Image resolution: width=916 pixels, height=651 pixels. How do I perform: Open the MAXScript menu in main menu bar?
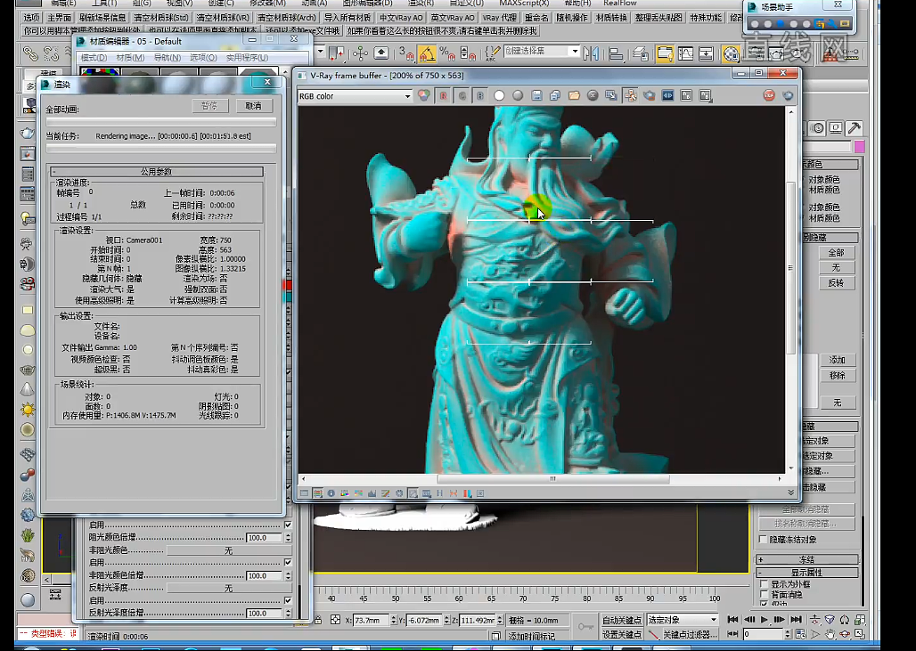(524, 3)
